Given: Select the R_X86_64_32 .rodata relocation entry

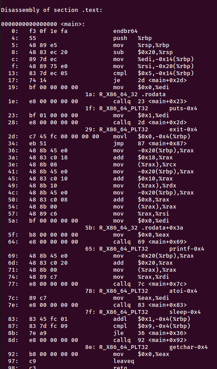Looking at the screenshot, I should pyautogui.click(x=125, y=94).
